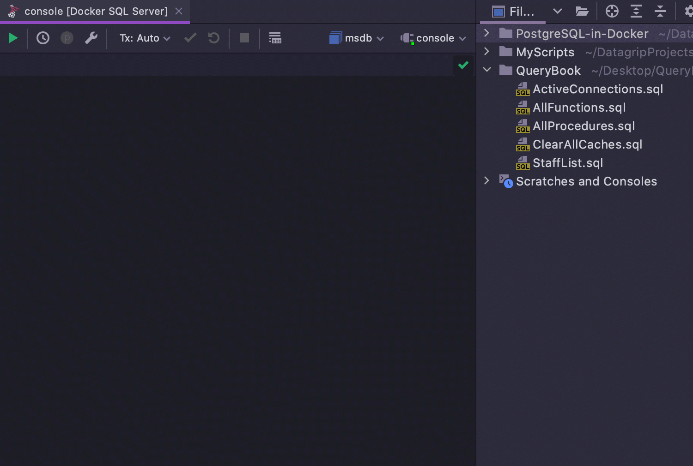This screenshot has width=693, height=466.
Task: Collapse all nodes in Files panel
Action: point(660,11)
